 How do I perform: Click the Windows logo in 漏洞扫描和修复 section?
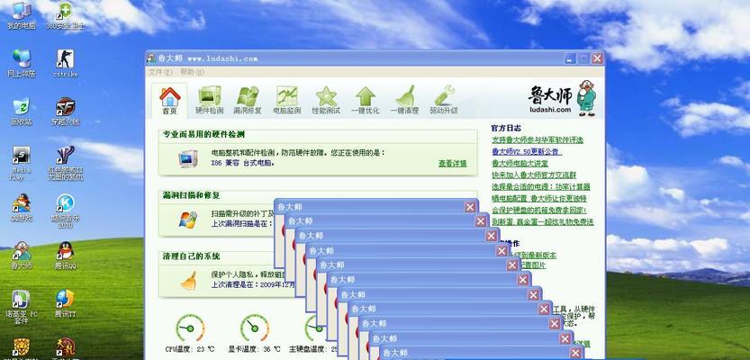coord(188,220)
